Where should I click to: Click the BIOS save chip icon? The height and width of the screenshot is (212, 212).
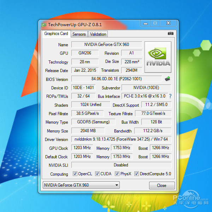point(167,79)
